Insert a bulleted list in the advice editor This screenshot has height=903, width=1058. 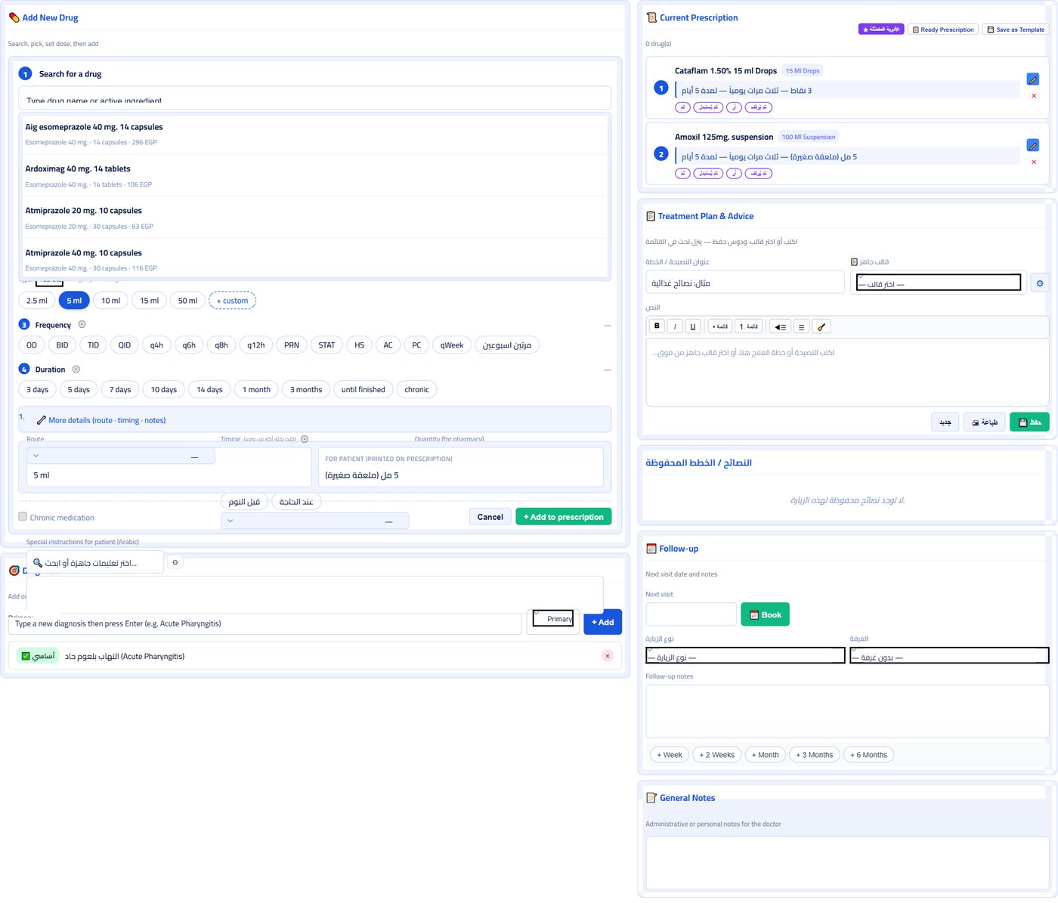click(x=720, y=326)
